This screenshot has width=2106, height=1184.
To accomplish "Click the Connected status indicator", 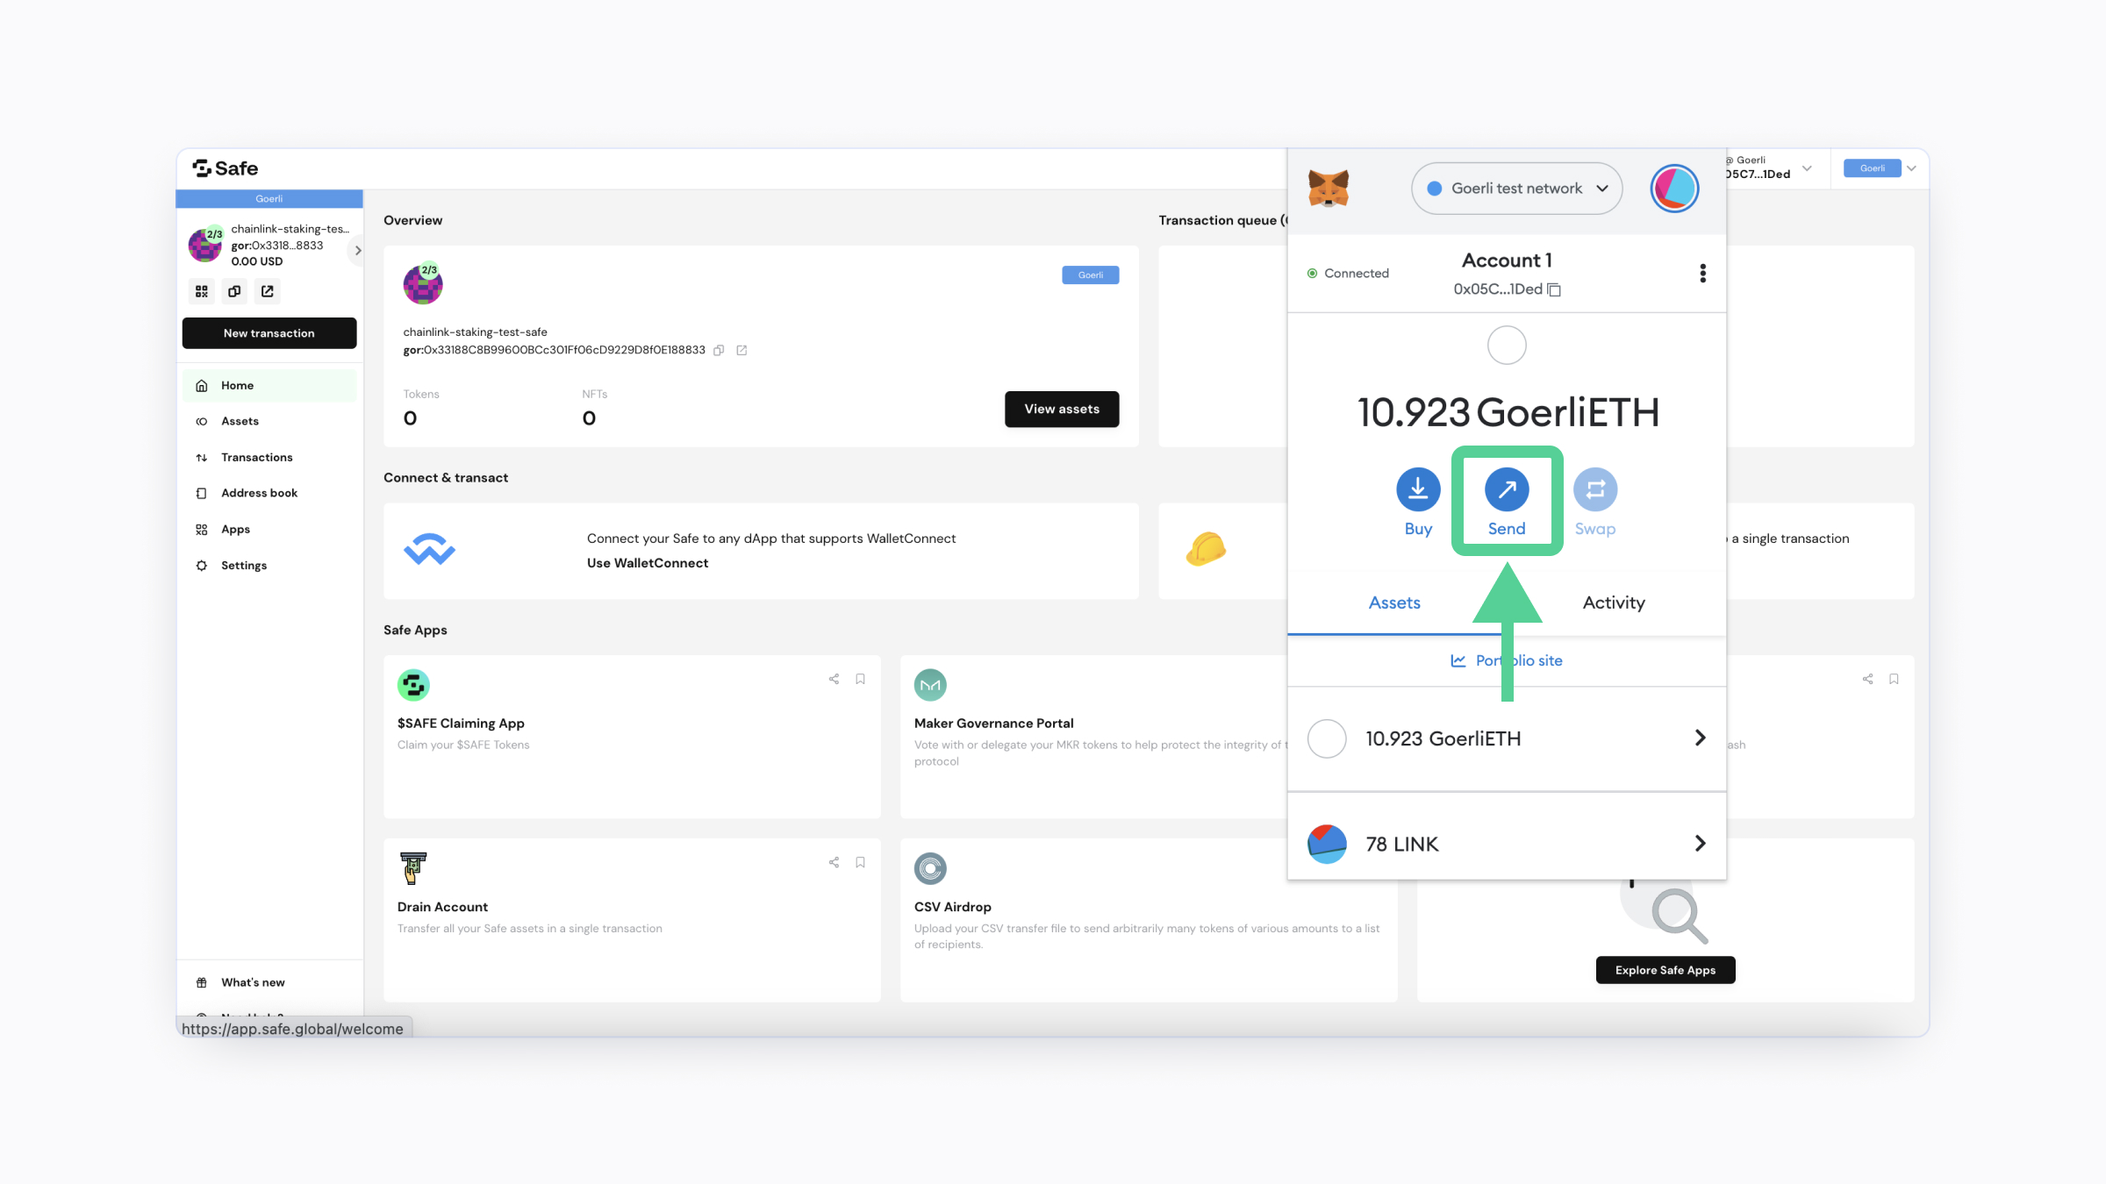I will 1348,274.
